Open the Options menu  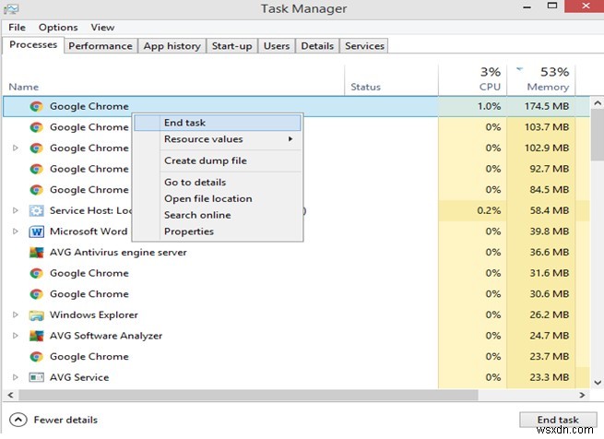58,28
